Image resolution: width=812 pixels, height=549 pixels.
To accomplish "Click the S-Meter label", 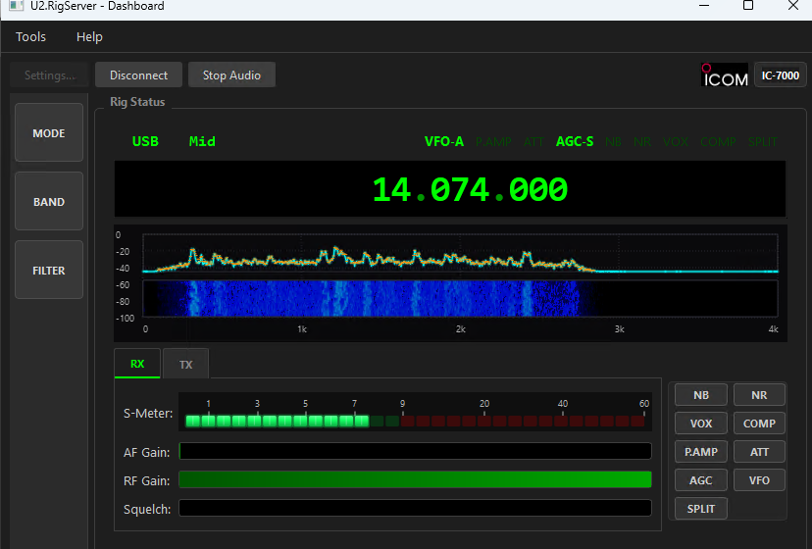I will point(148,413).
